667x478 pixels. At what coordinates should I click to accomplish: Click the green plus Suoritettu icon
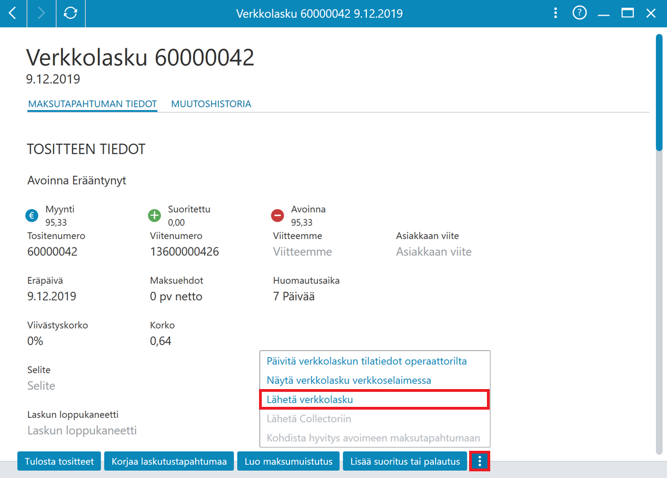155,216
